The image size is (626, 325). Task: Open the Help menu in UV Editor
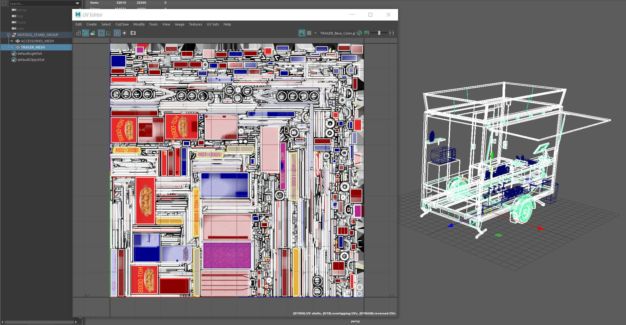(x=227, y=24)
